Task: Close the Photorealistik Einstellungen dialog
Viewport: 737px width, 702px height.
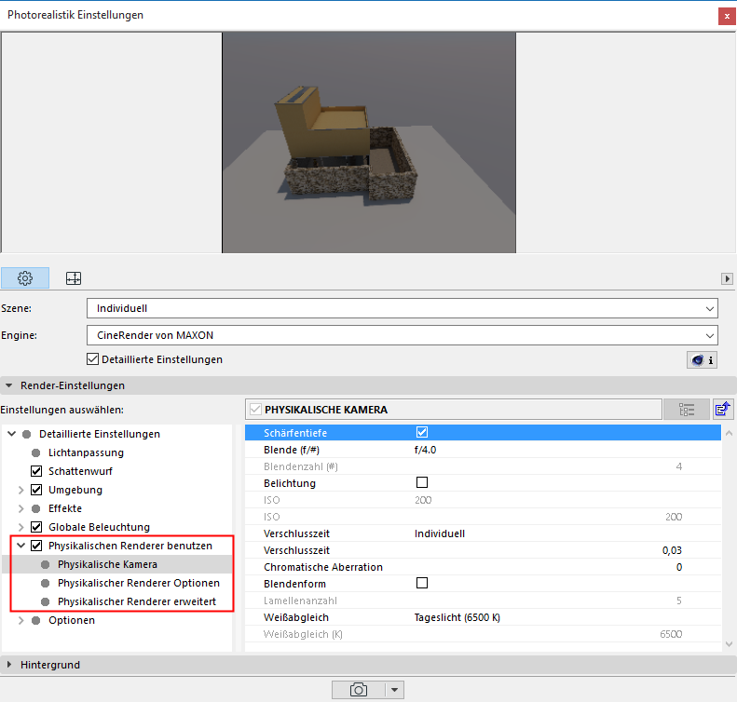Action: pyautogui.click(x=727, y=16)
